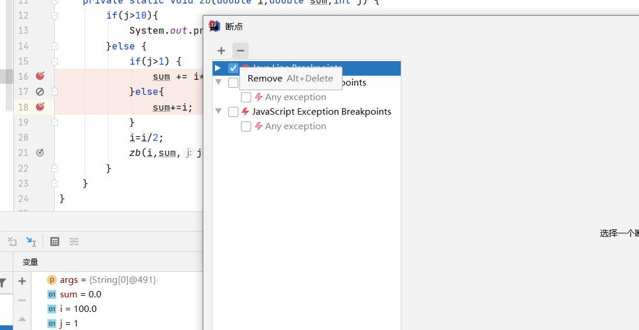Enable Any exception under Java Exception Breakpoints

click(246, 97)
